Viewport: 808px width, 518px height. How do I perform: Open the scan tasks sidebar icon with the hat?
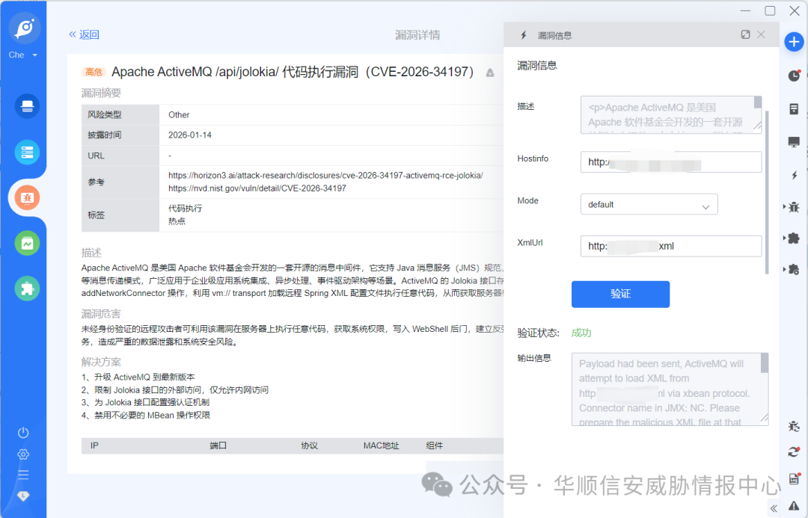(28, 106)
